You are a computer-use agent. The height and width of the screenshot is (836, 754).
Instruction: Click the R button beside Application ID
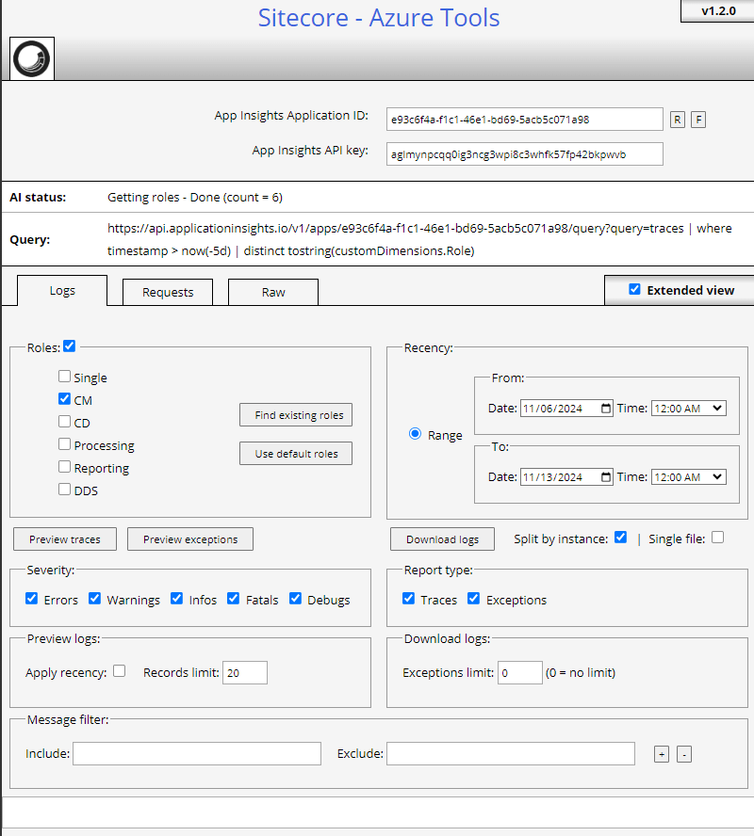(678, 119)
